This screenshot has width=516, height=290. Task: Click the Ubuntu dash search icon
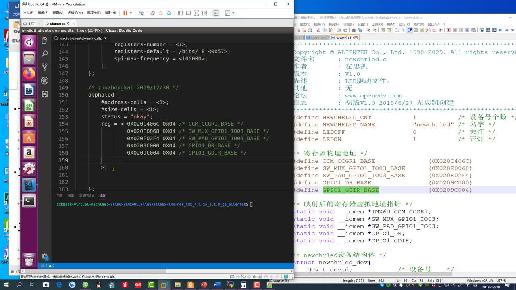29,42
